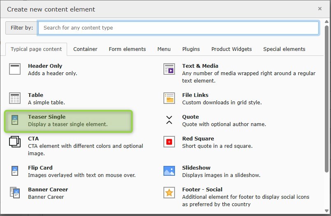The height and width of the screenshot is (216, 331).
Task: Click the CTA element icon
Action: 15,142
